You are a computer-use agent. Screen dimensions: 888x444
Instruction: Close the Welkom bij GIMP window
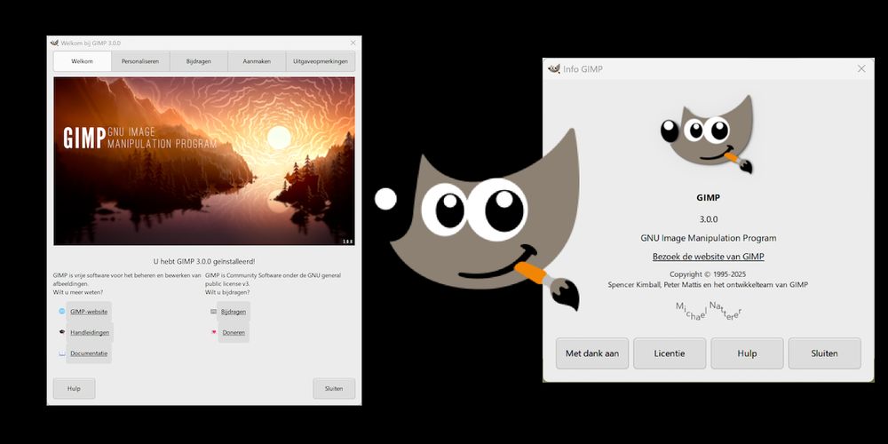click(353, 43)
